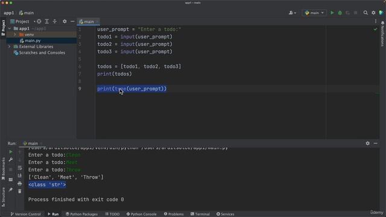Click Expand All icon in Project panel
The height and width of the screenshot is (217, 386).
point(47,22)
